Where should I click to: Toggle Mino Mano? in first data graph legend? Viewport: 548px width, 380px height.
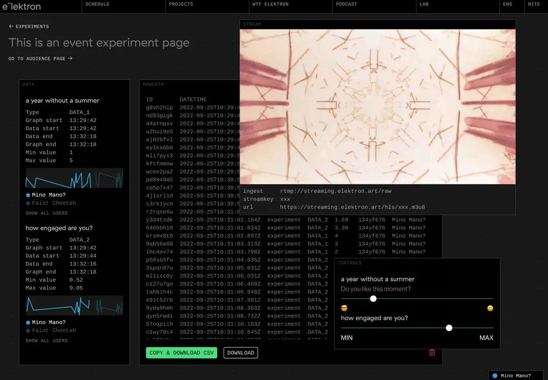[49, 195]
